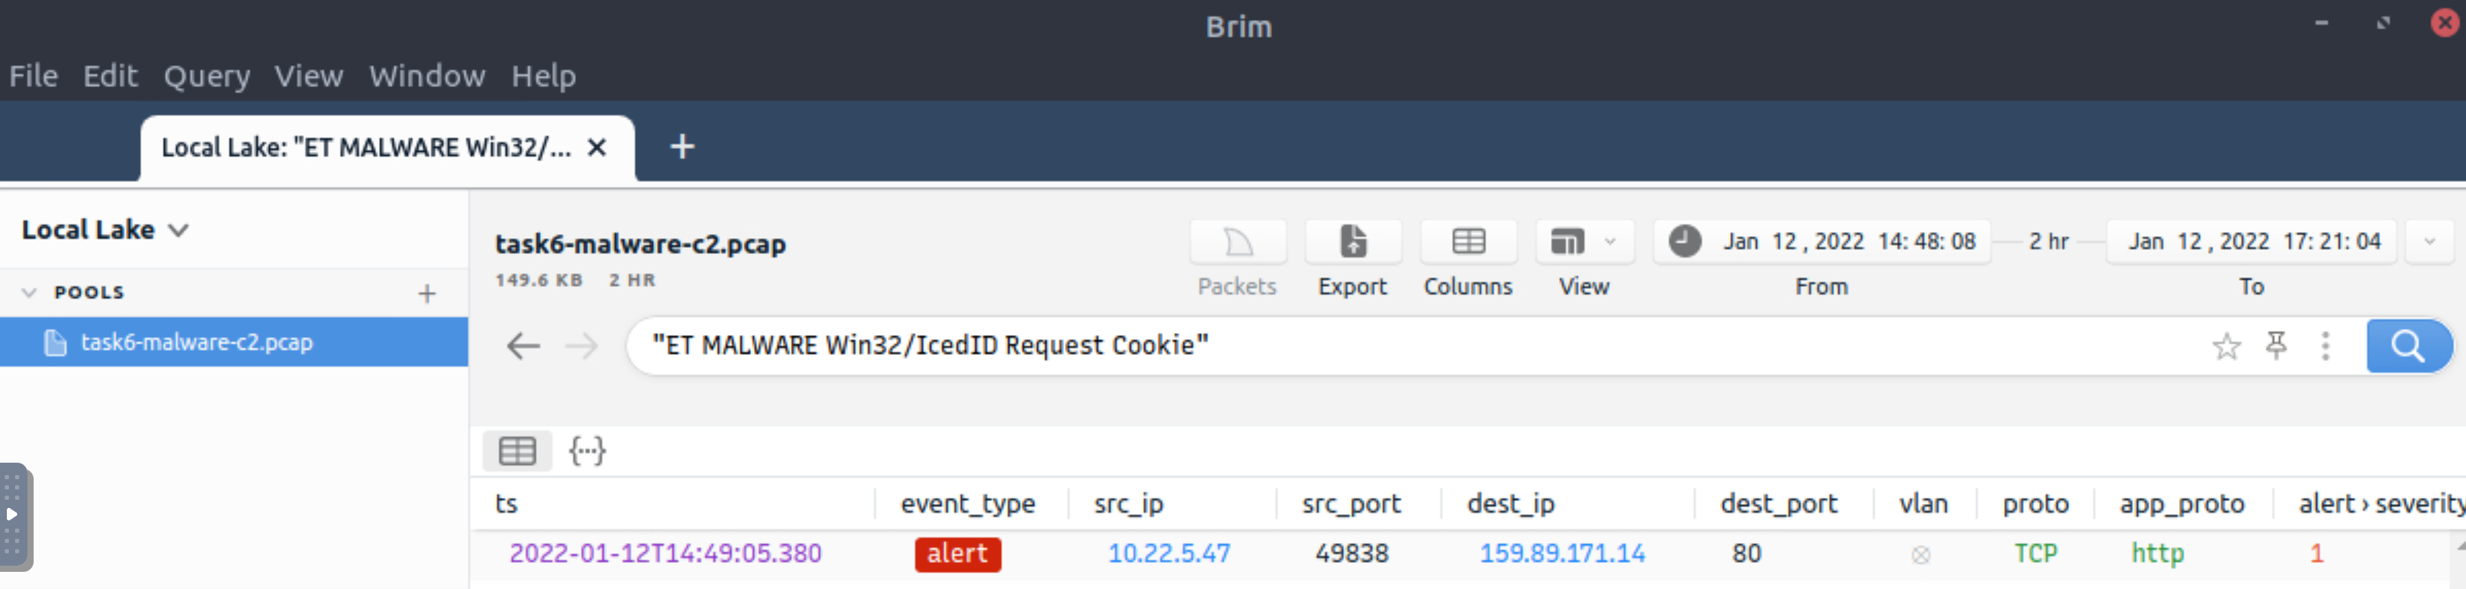Collapse the POOLS section
Screen dimensions: 2466x589
(x=29, y=292)
